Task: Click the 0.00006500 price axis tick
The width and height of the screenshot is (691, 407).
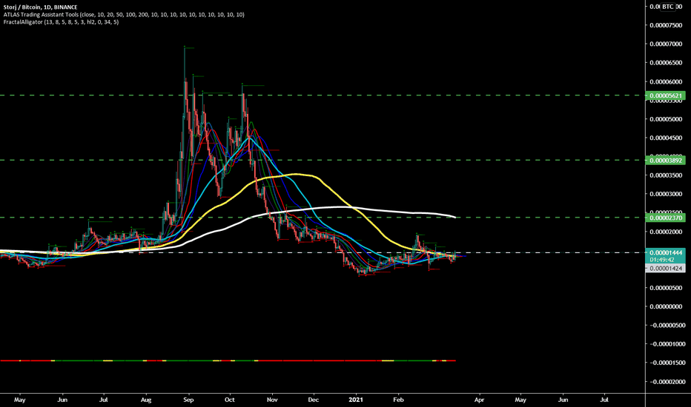Action: 666,63
